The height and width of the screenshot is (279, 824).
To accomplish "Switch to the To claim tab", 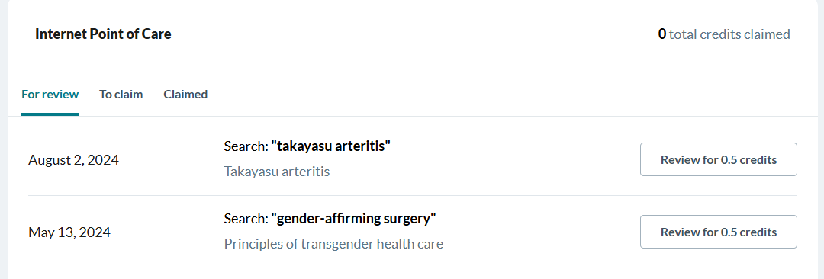I will coord(121,95).
